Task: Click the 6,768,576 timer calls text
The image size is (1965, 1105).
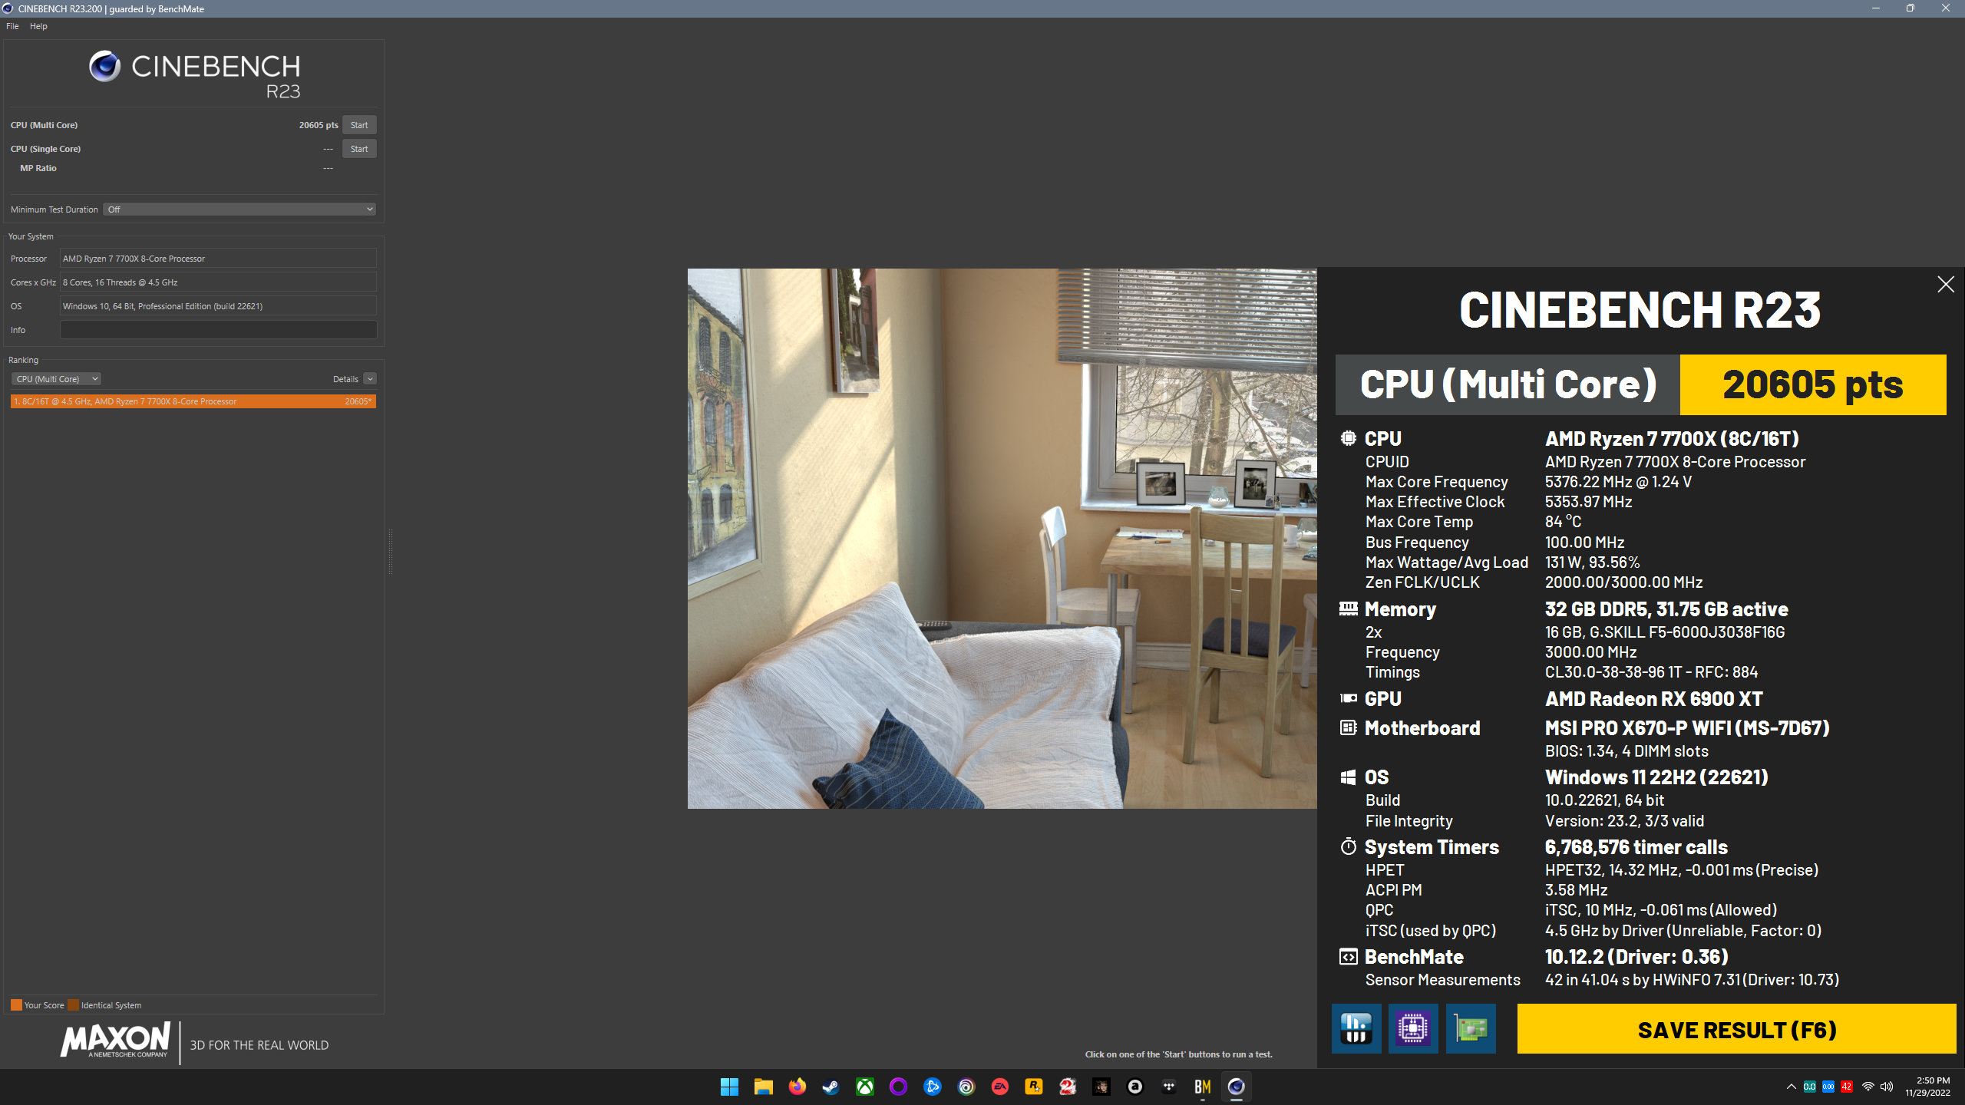Action: tap(1636, 847)
